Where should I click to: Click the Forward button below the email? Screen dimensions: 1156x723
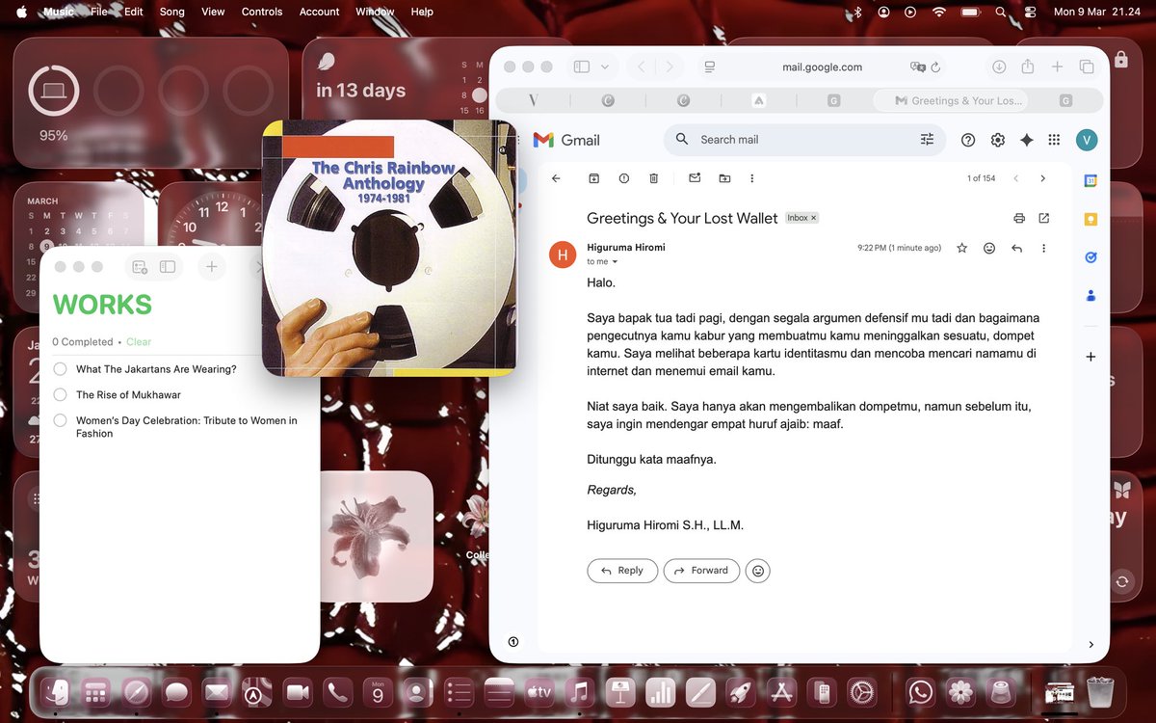click(x=701, y=571)
